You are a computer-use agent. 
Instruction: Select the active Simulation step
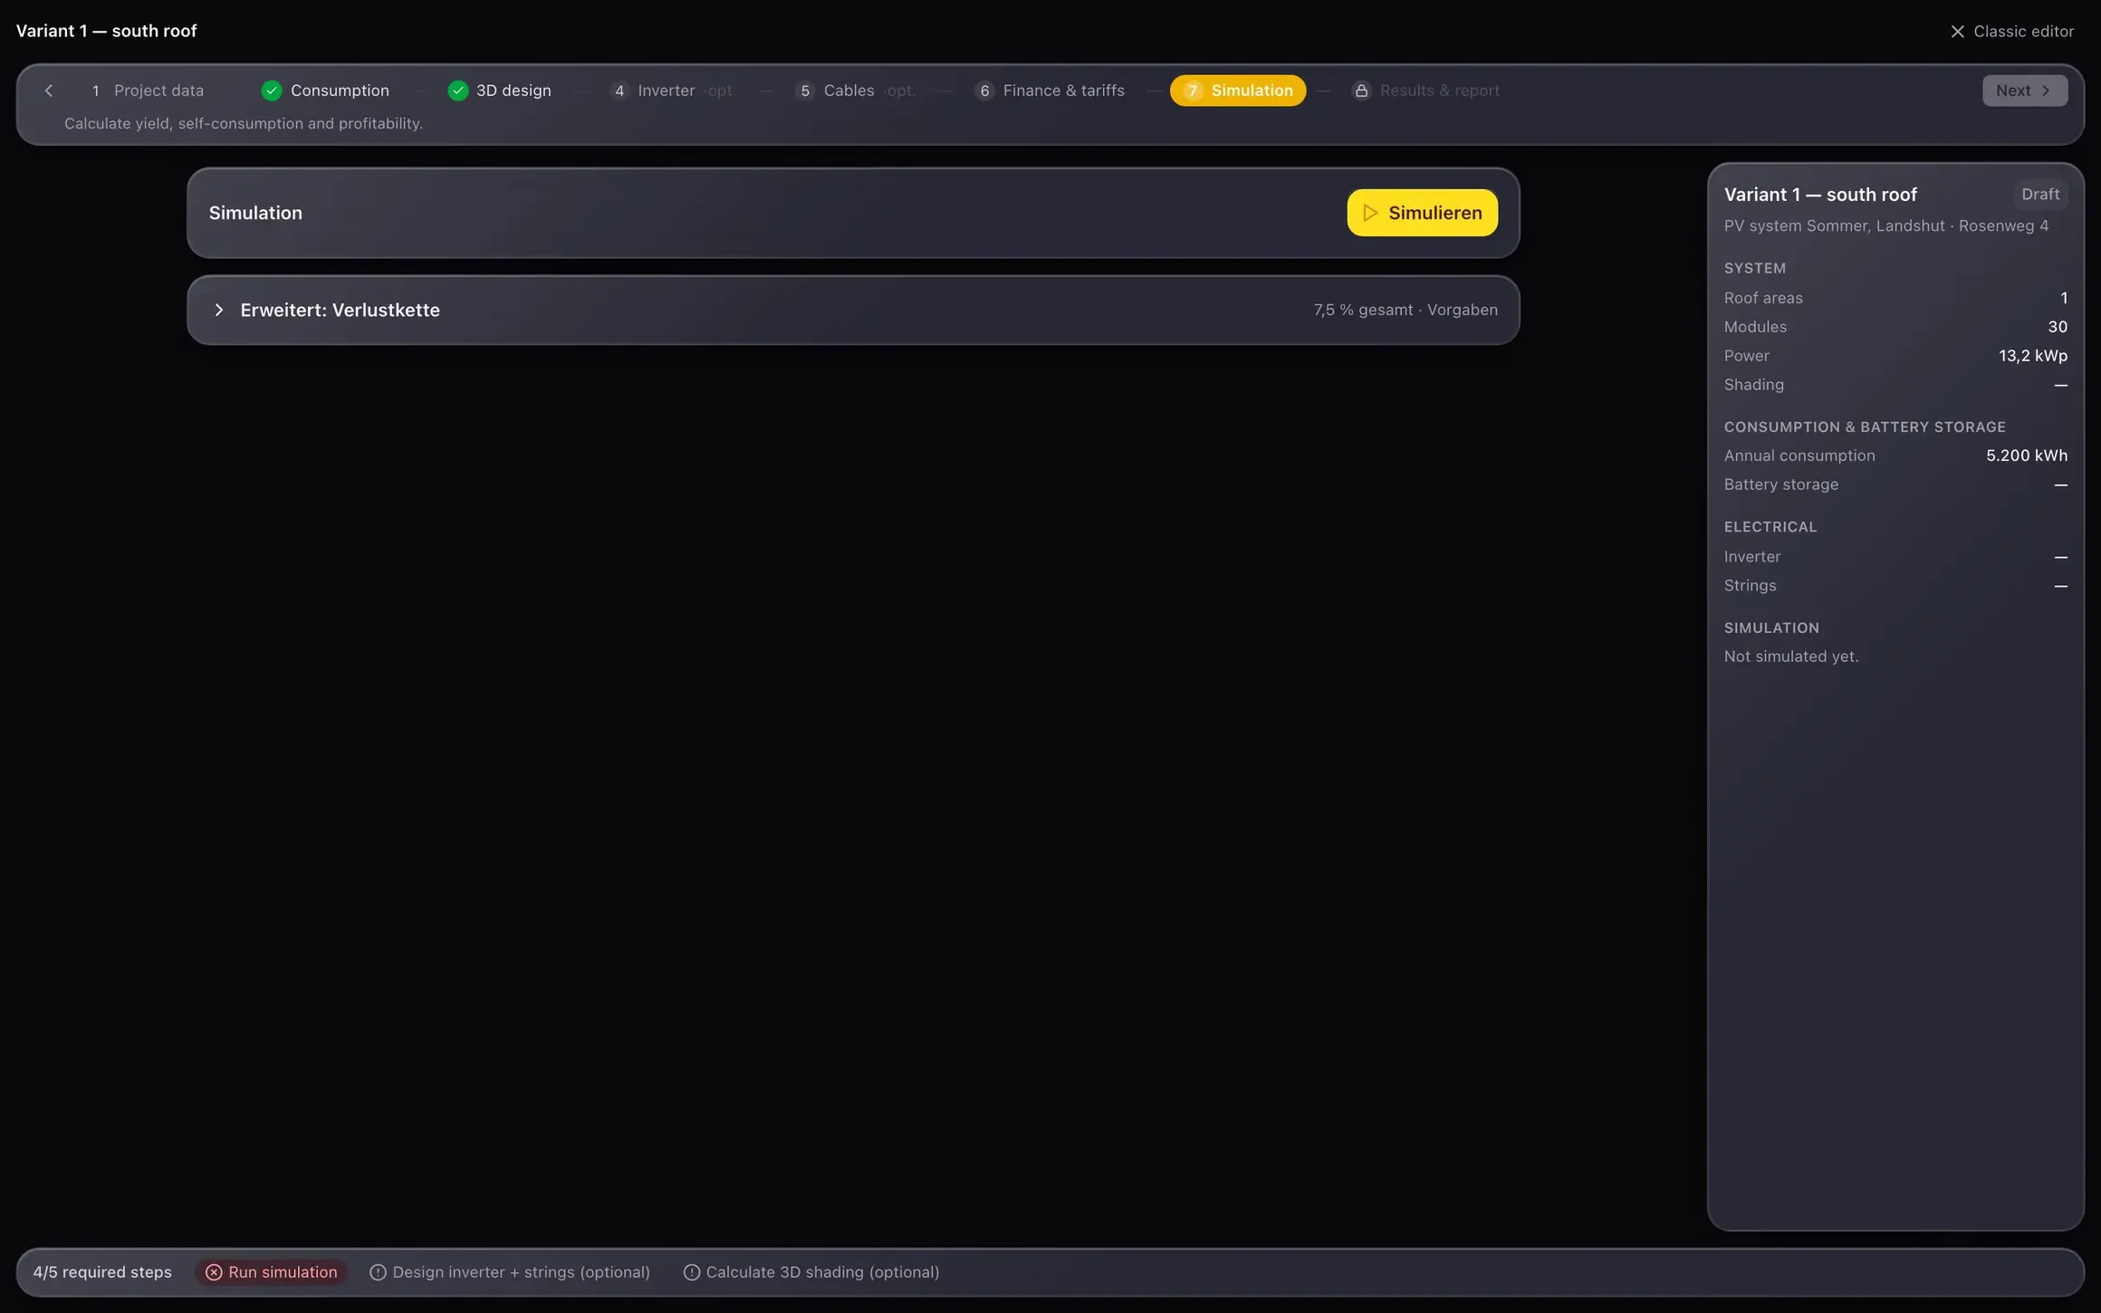[x=1238, y=91]
